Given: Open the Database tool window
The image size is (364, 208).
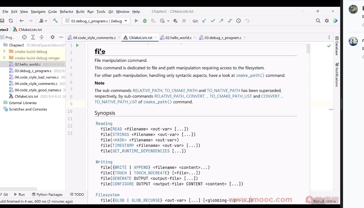Looking at the screenshot, I should point(337,46).
